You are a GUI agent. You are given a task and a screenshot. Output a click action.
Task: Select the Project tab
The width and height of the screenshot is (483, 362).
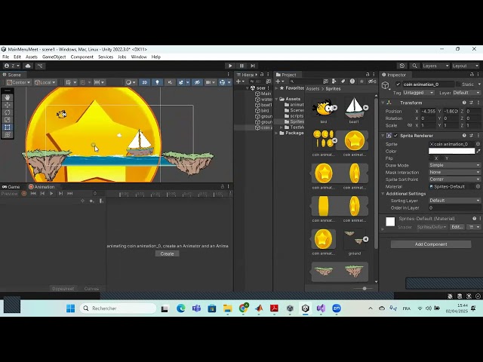(286, 75)
